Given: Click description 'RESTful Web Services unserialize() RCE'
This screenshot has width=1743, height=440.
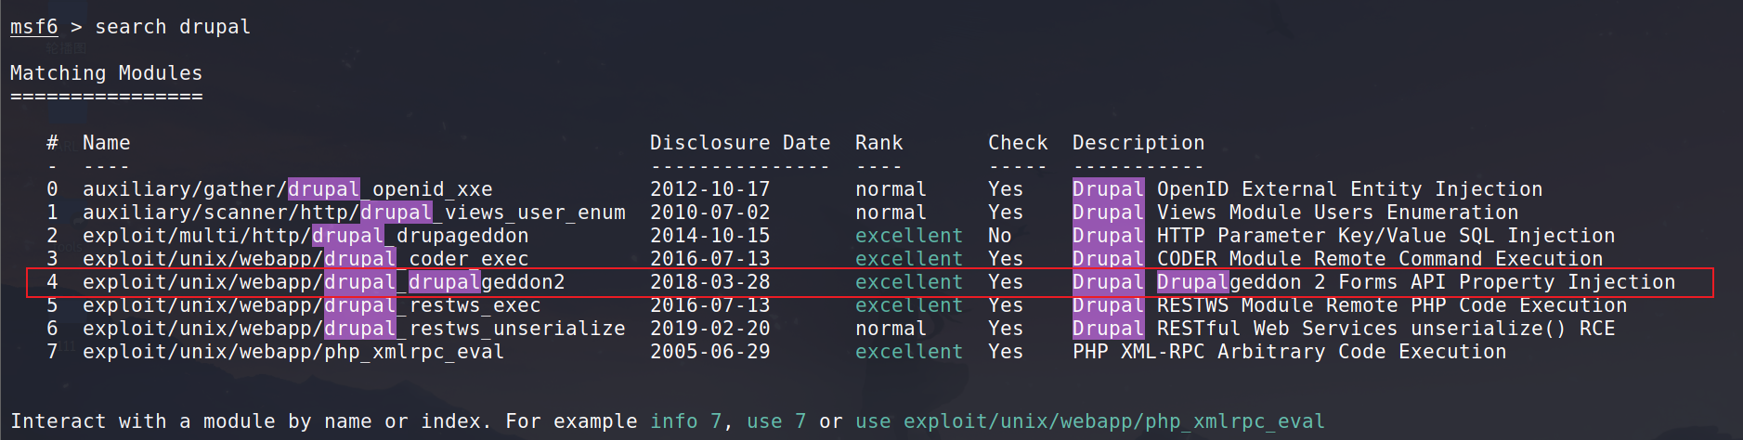Looking at the screenshot, I should click(x=1385, y=329).
